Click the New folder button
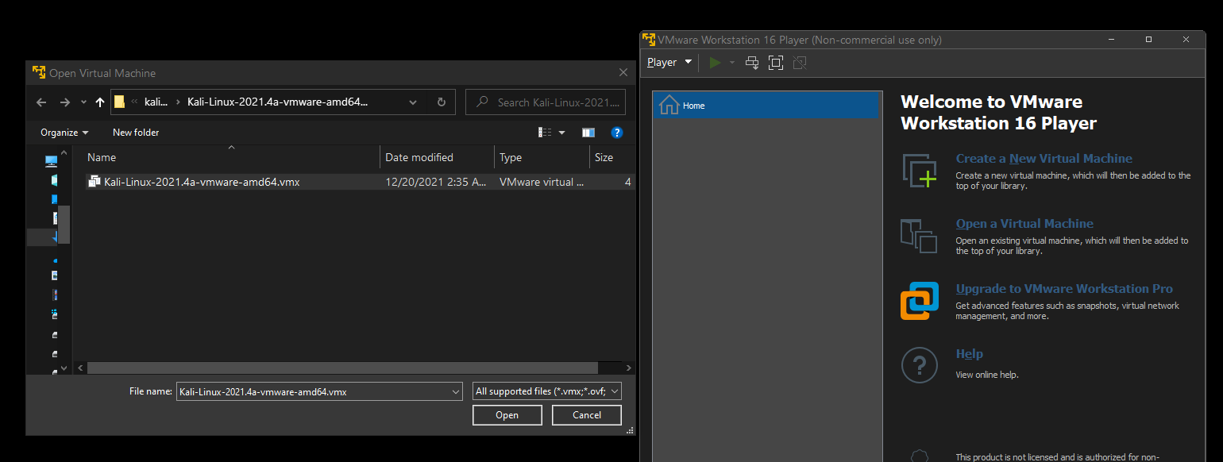The width and height of the screenshot is (1223, 462). tap(136, 133)
